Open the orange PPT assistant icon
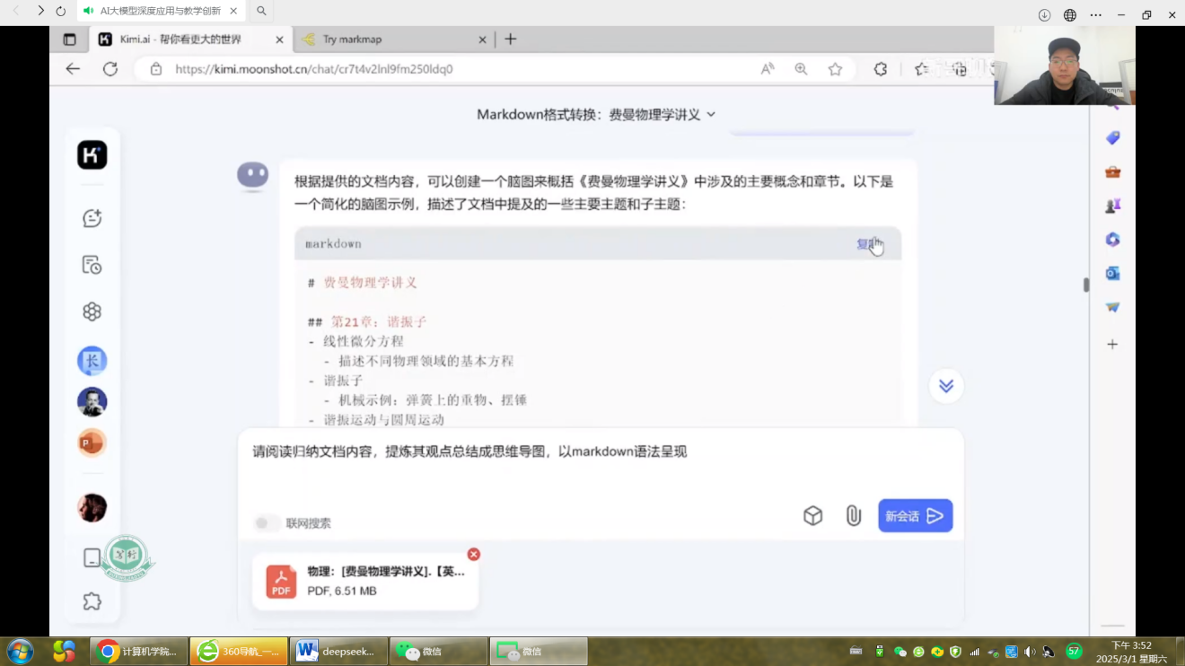The height and width of the screenshot is (666, 1185). click(92, 443)
